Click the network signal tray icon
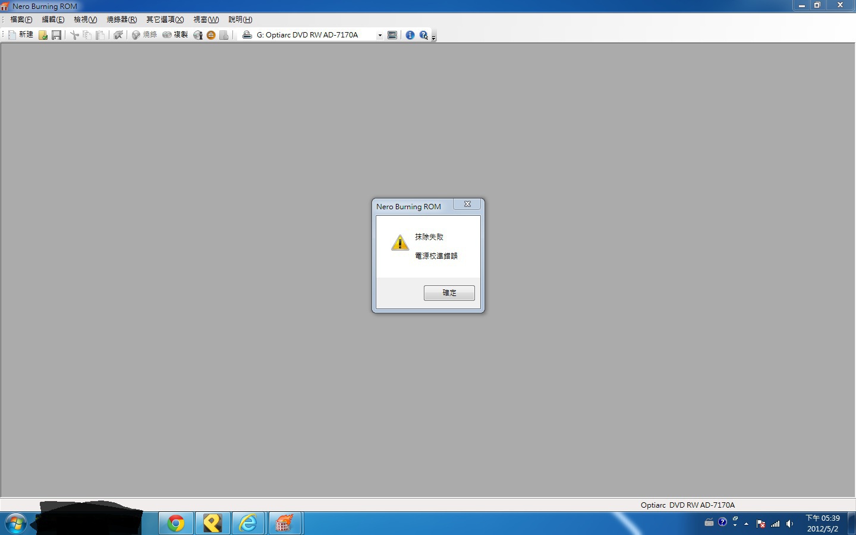Viewport: 856px width, 535px height. [775, 524]
